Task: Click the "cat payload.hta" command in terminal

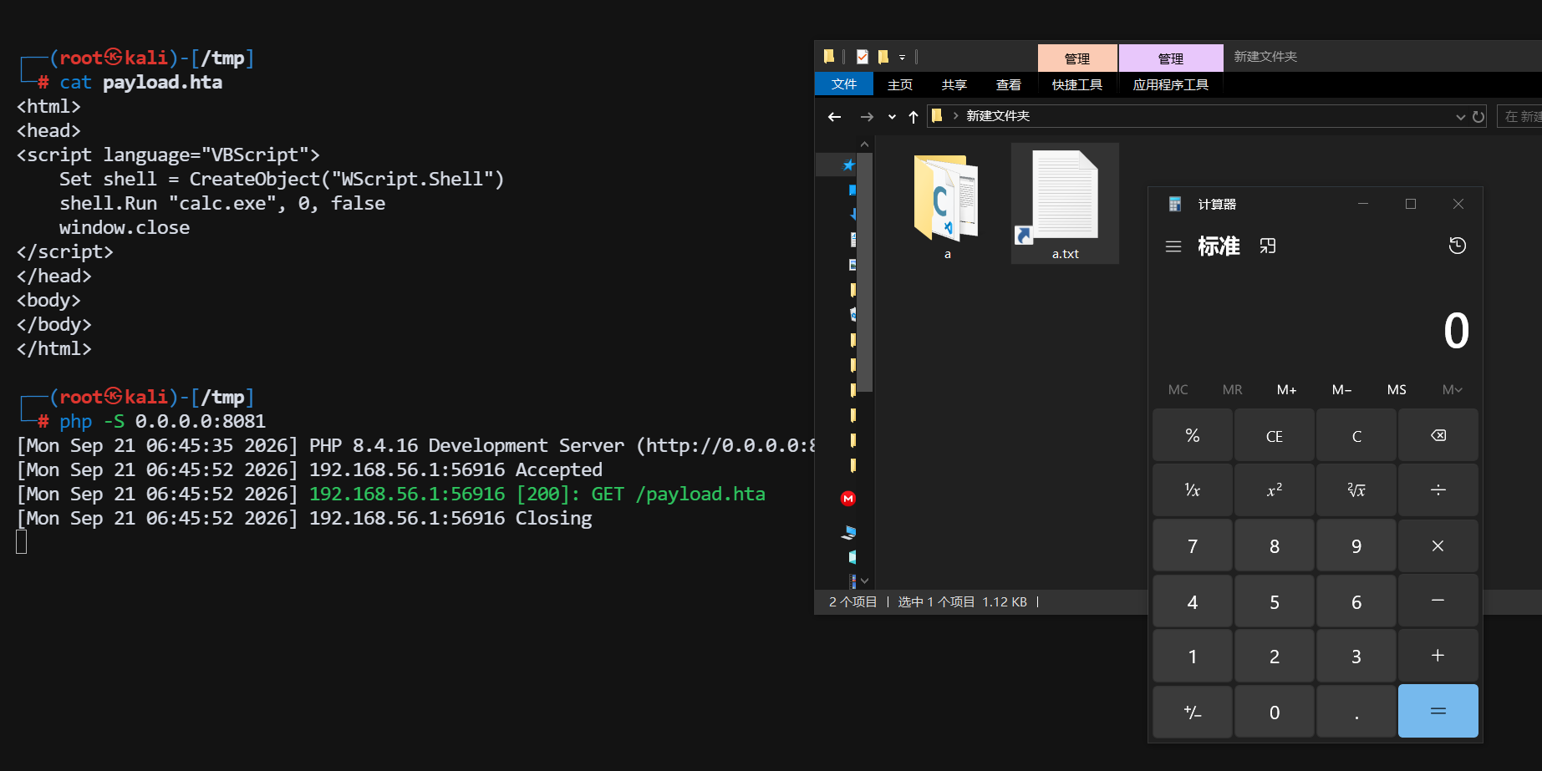Action: (141, 83)
